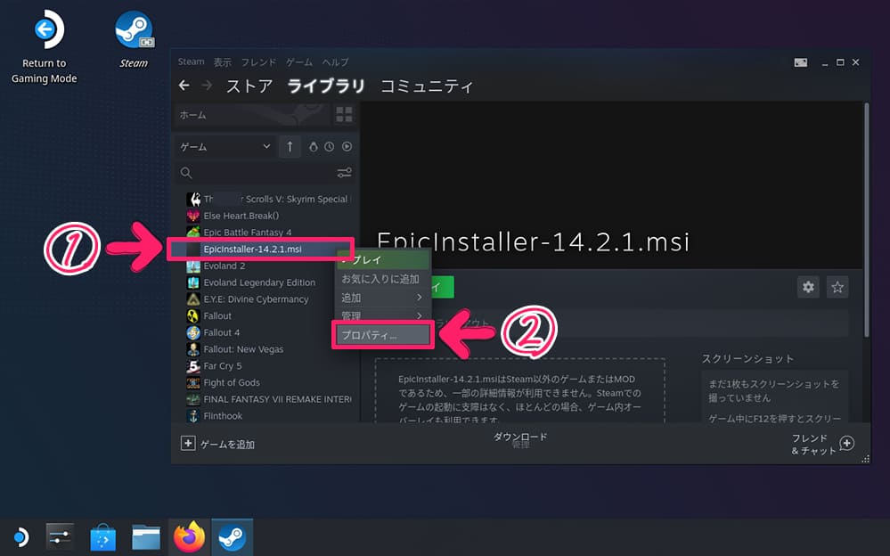Viewport: 890px width, 556px height.
Task: Open System Settings from the taskbar
Action: 60,536
